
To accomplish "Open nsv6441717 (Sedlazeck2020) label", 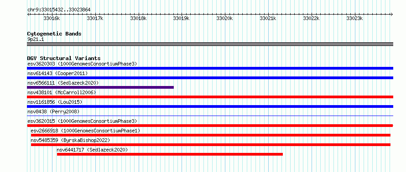I will [92, 150].
